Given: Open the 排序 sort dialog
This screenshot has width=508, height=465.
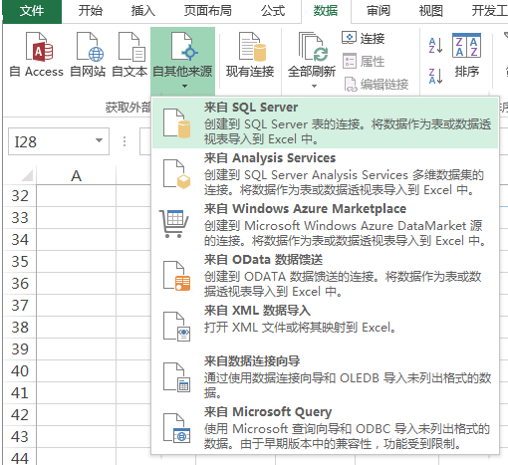Looking at the screenshot, I should tap(466, 55).
